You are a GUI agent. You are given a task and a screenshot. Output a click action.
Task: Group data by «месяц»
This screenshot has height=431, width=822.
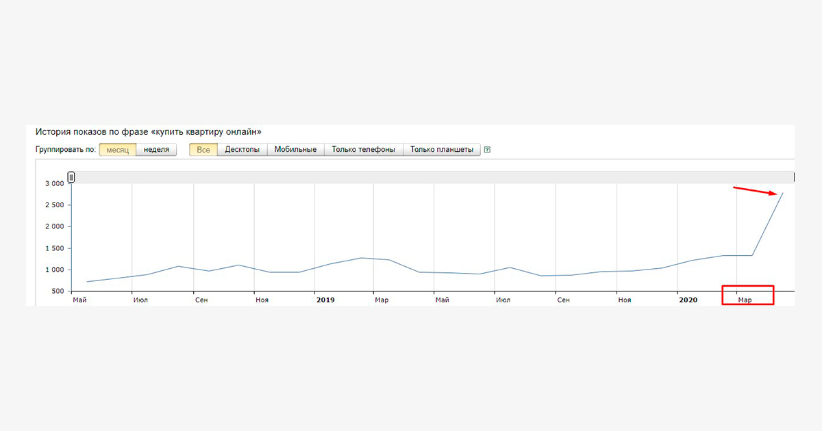[118, 150]
